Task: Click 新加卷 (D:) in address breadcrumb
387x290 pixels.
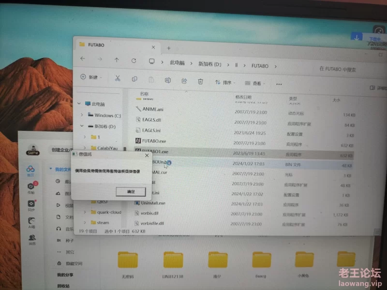Action: (x=210, y=64)
